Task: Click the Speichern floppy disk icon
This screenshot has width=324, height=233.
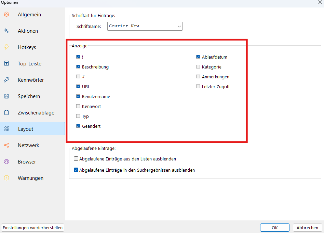Action: click(x=6, y=96)
